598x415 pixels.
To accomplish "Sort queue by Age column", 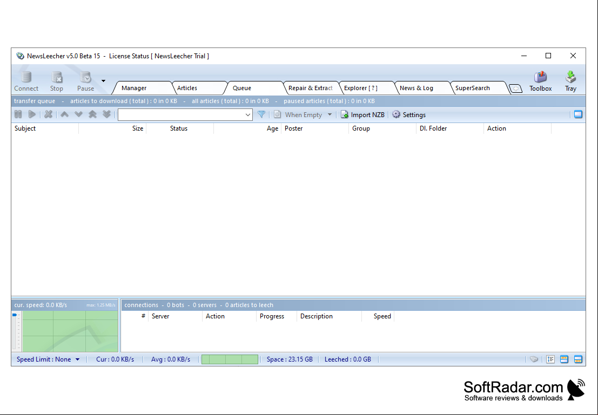I will point(247,128).
